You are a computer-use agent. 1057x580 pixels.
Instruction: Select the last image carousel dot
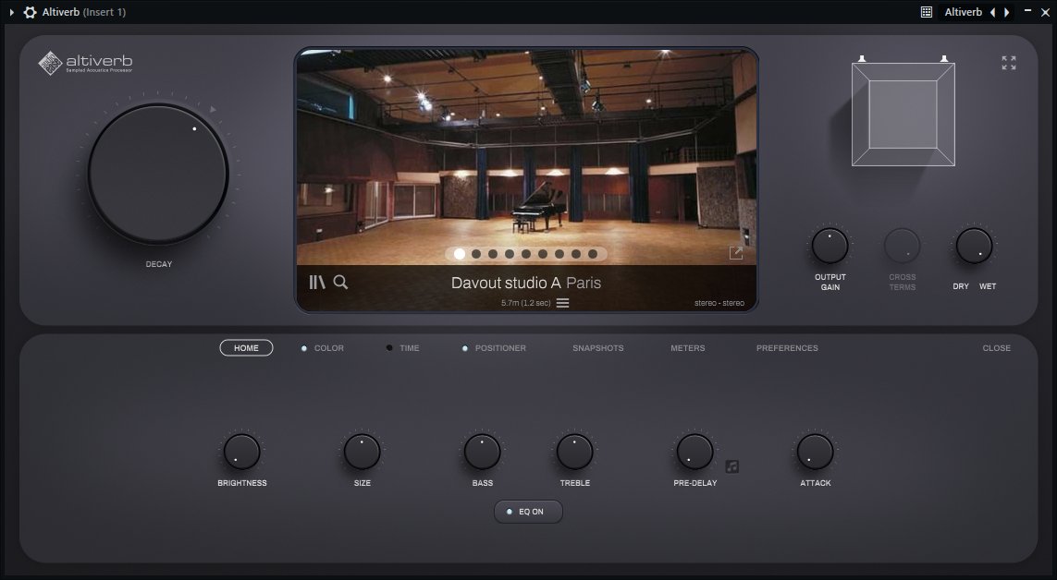[593, 254]
